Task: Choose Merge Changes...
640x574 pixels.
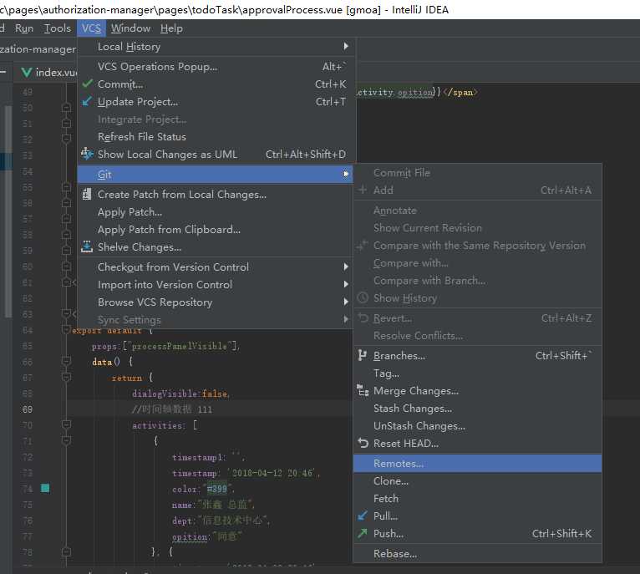Action: pos(478,391)
